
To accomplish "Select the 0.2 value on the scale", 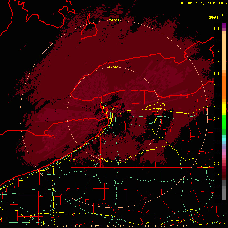I will [217, 164].
